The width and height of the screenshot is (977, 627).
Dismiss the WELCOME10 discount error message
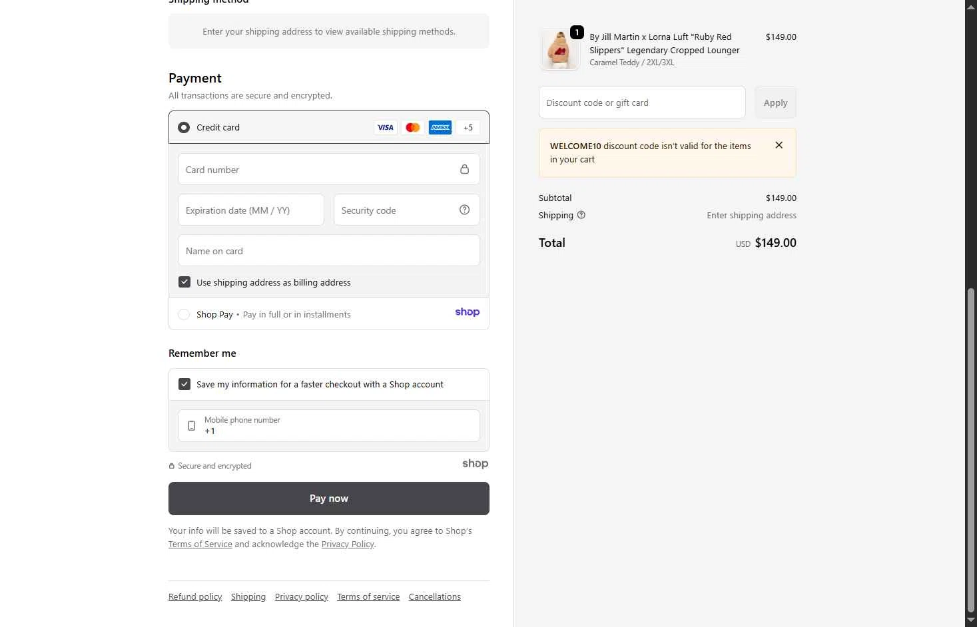(779, 145)
